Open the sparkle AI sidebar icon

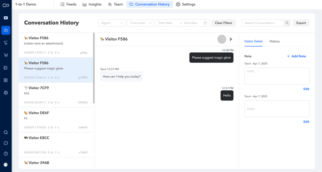click(x=6, y=43)
